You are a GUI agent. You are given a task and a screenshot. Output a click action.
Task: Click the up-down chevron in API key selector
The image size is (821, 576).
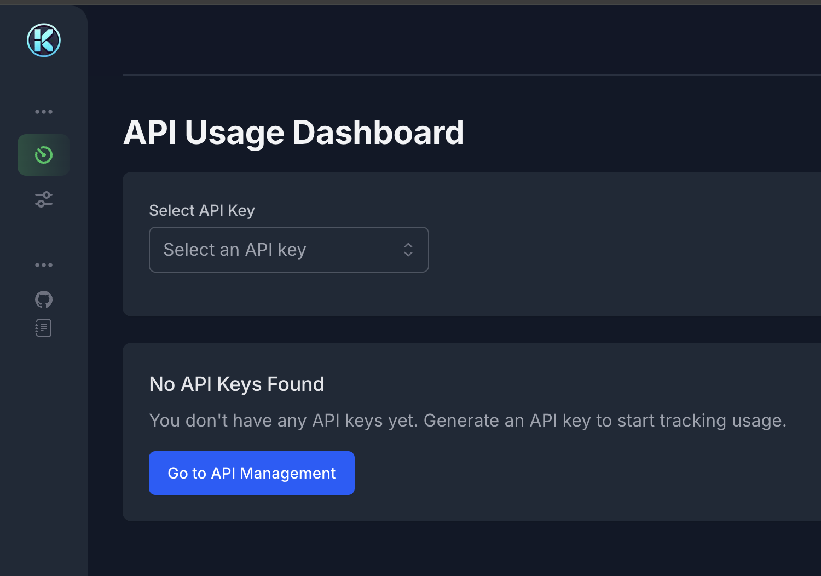coord(408,250)
